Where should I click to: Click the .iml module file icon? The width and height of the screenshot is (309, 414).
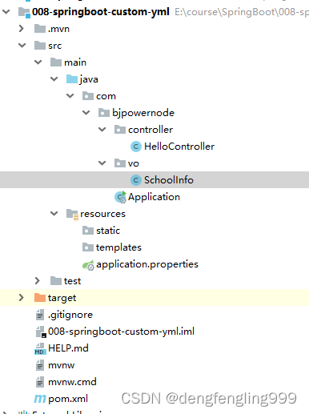[41, 332]
